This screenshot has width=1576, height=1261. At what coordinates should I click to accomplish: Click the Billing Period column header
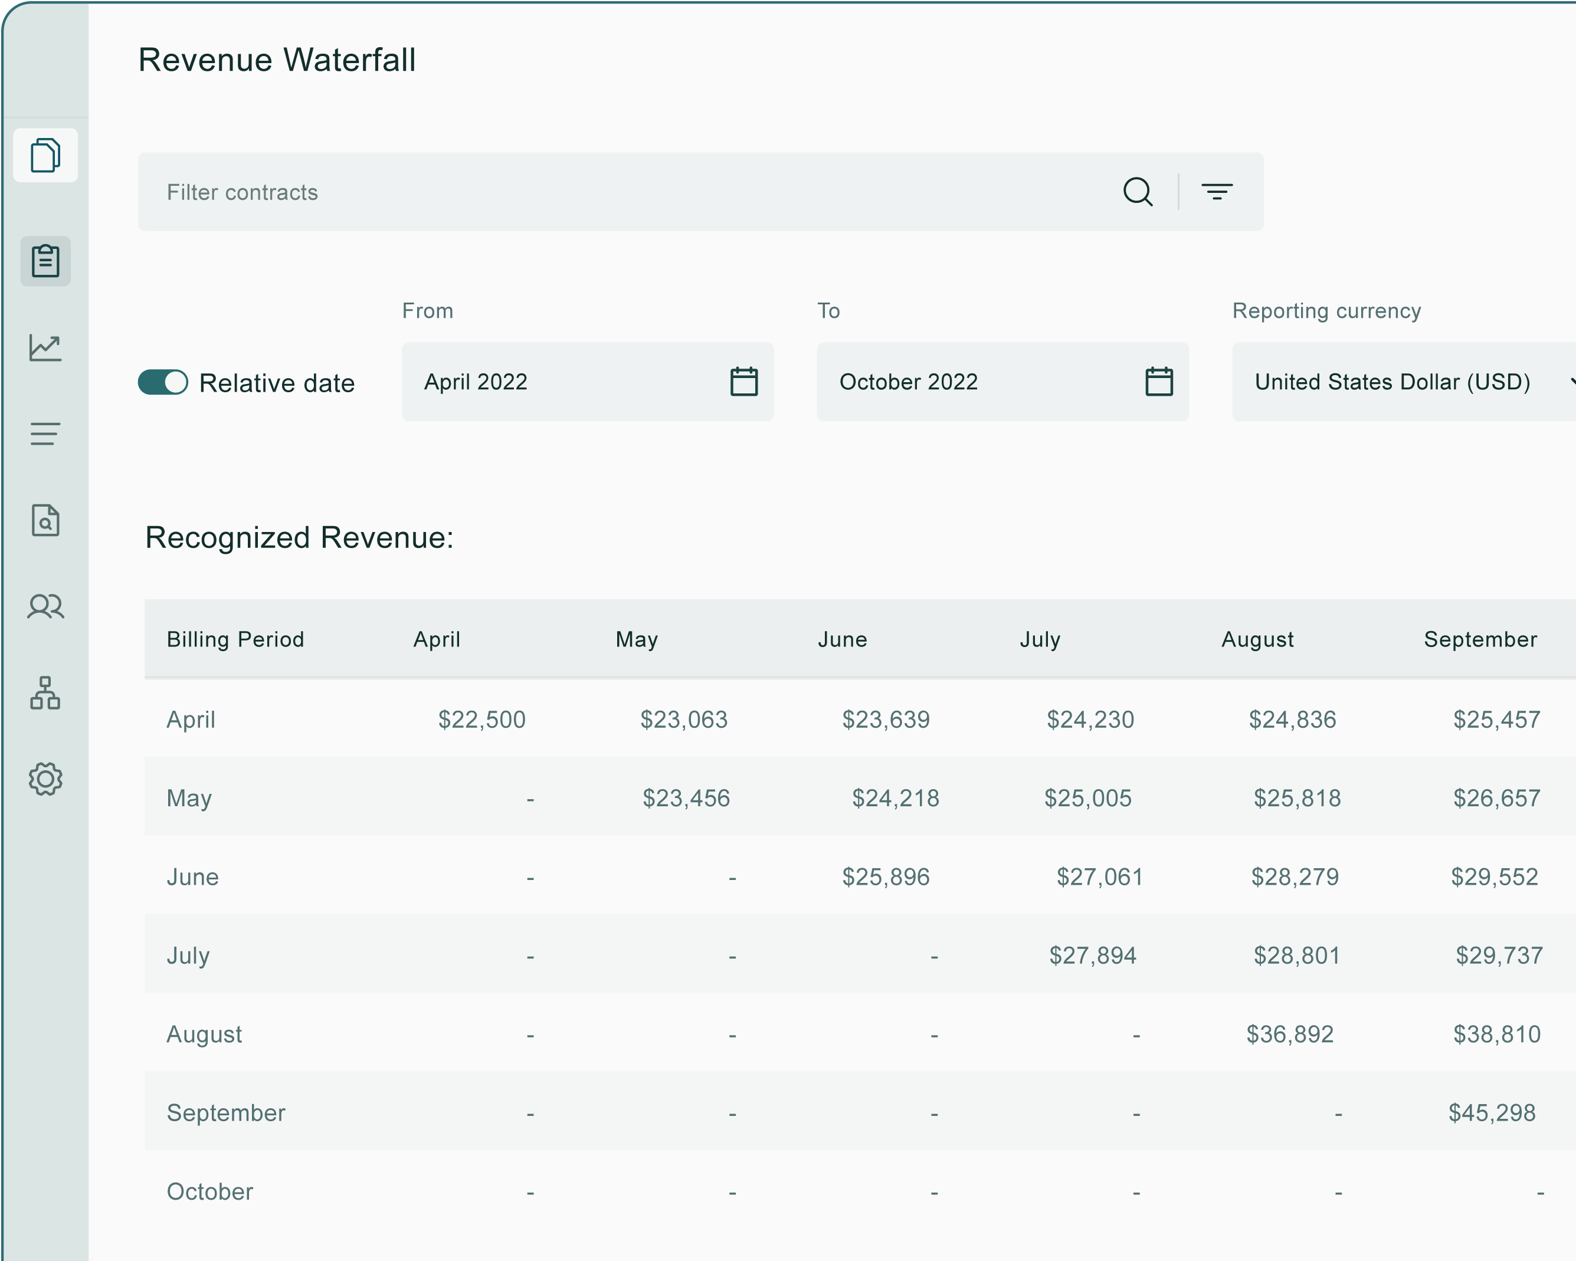(x=235, y=639)
